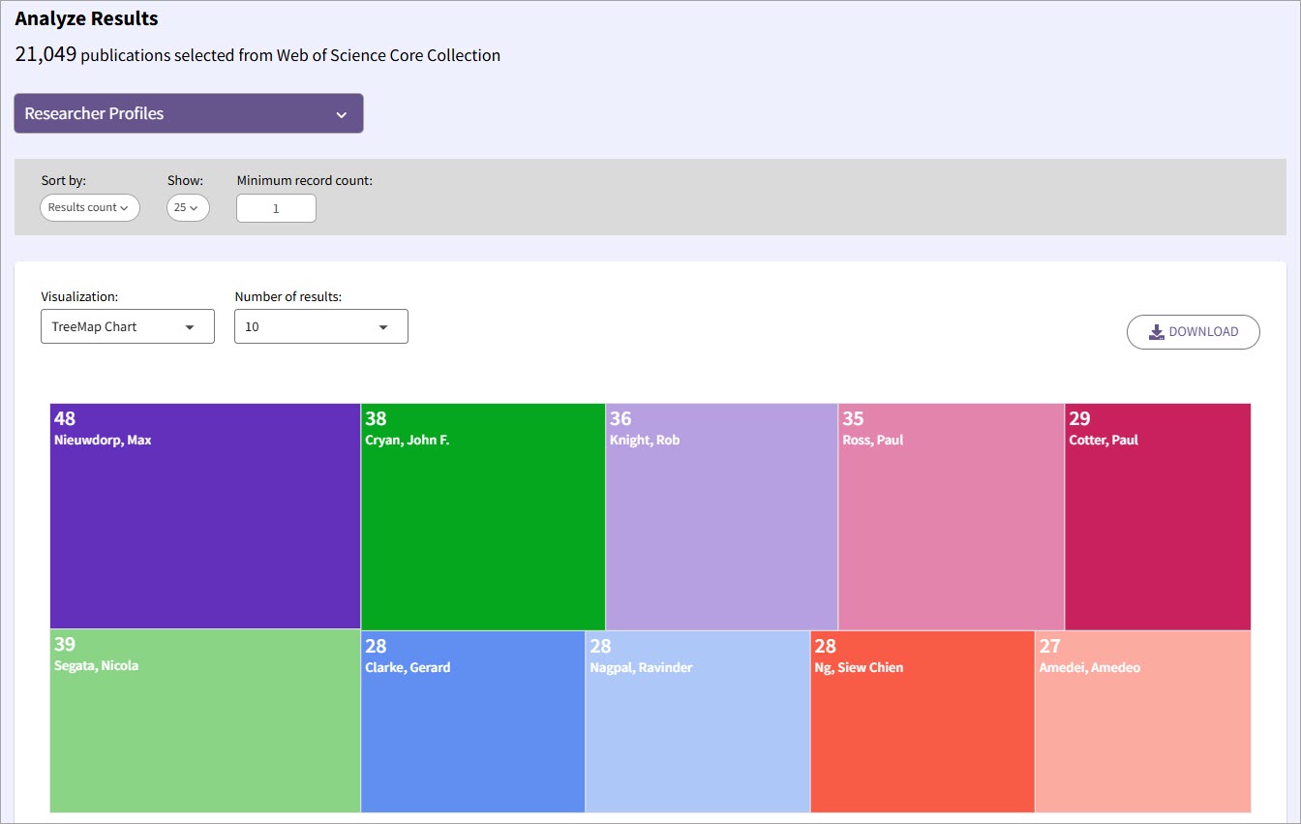Select the Knight, Rob lavender tile
Screen dimensions: 1301x824
[722, 517]
